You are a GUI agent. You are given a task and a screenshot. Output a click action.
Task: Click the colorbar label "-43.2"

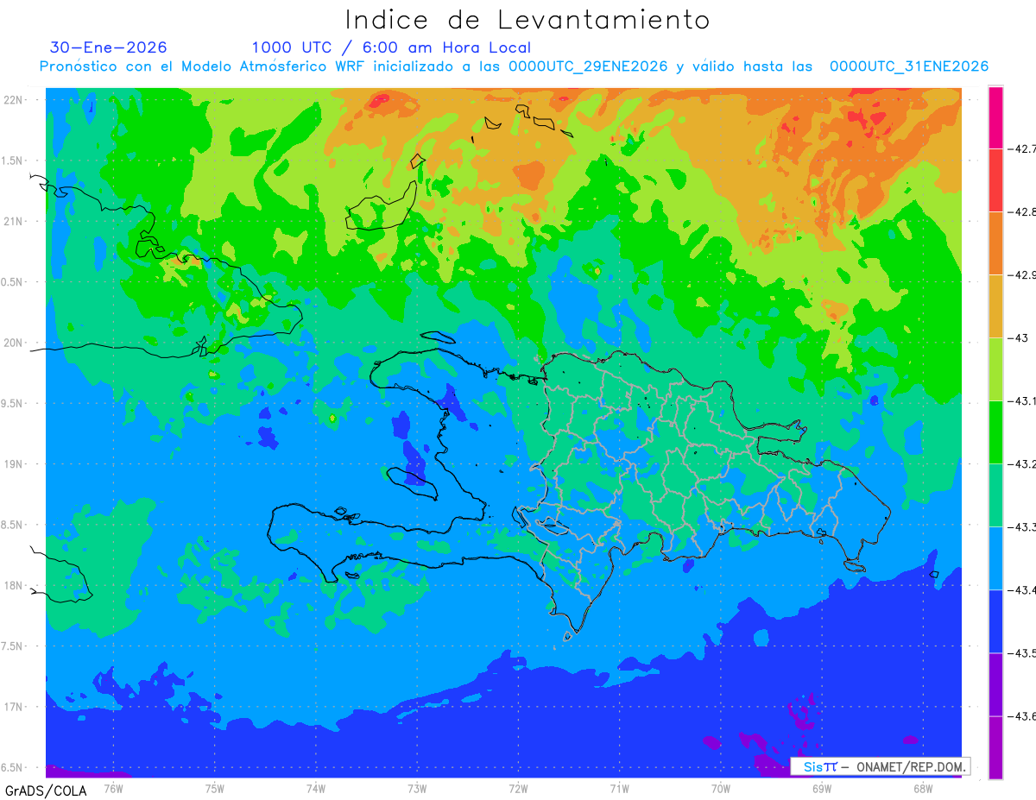pyautogui.click(x=1022, y=464)
